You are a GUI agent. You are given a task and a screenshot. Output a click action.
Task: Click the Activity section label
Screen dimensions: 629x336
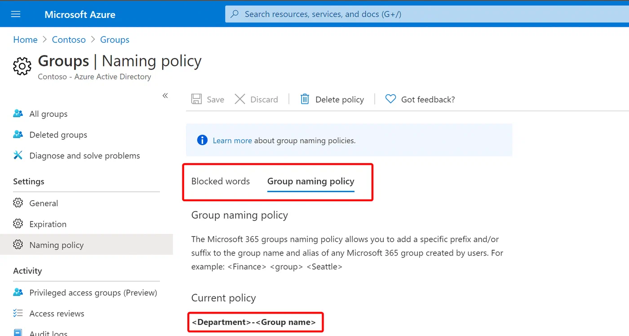[x=27, y=270]
